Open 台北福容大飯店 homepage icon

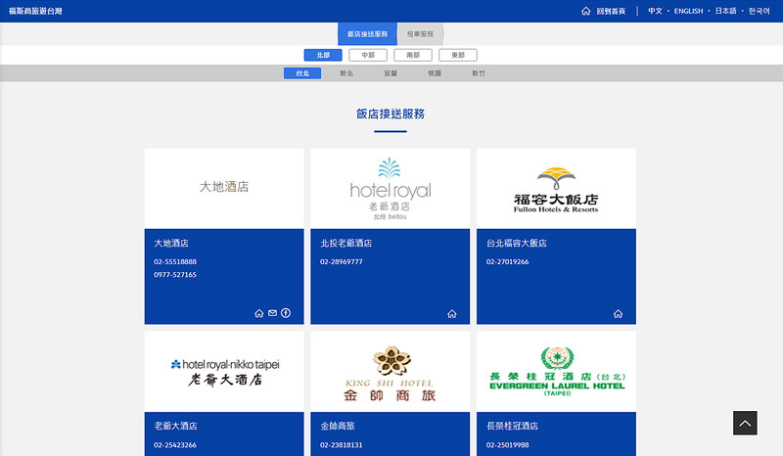(618, 314)
